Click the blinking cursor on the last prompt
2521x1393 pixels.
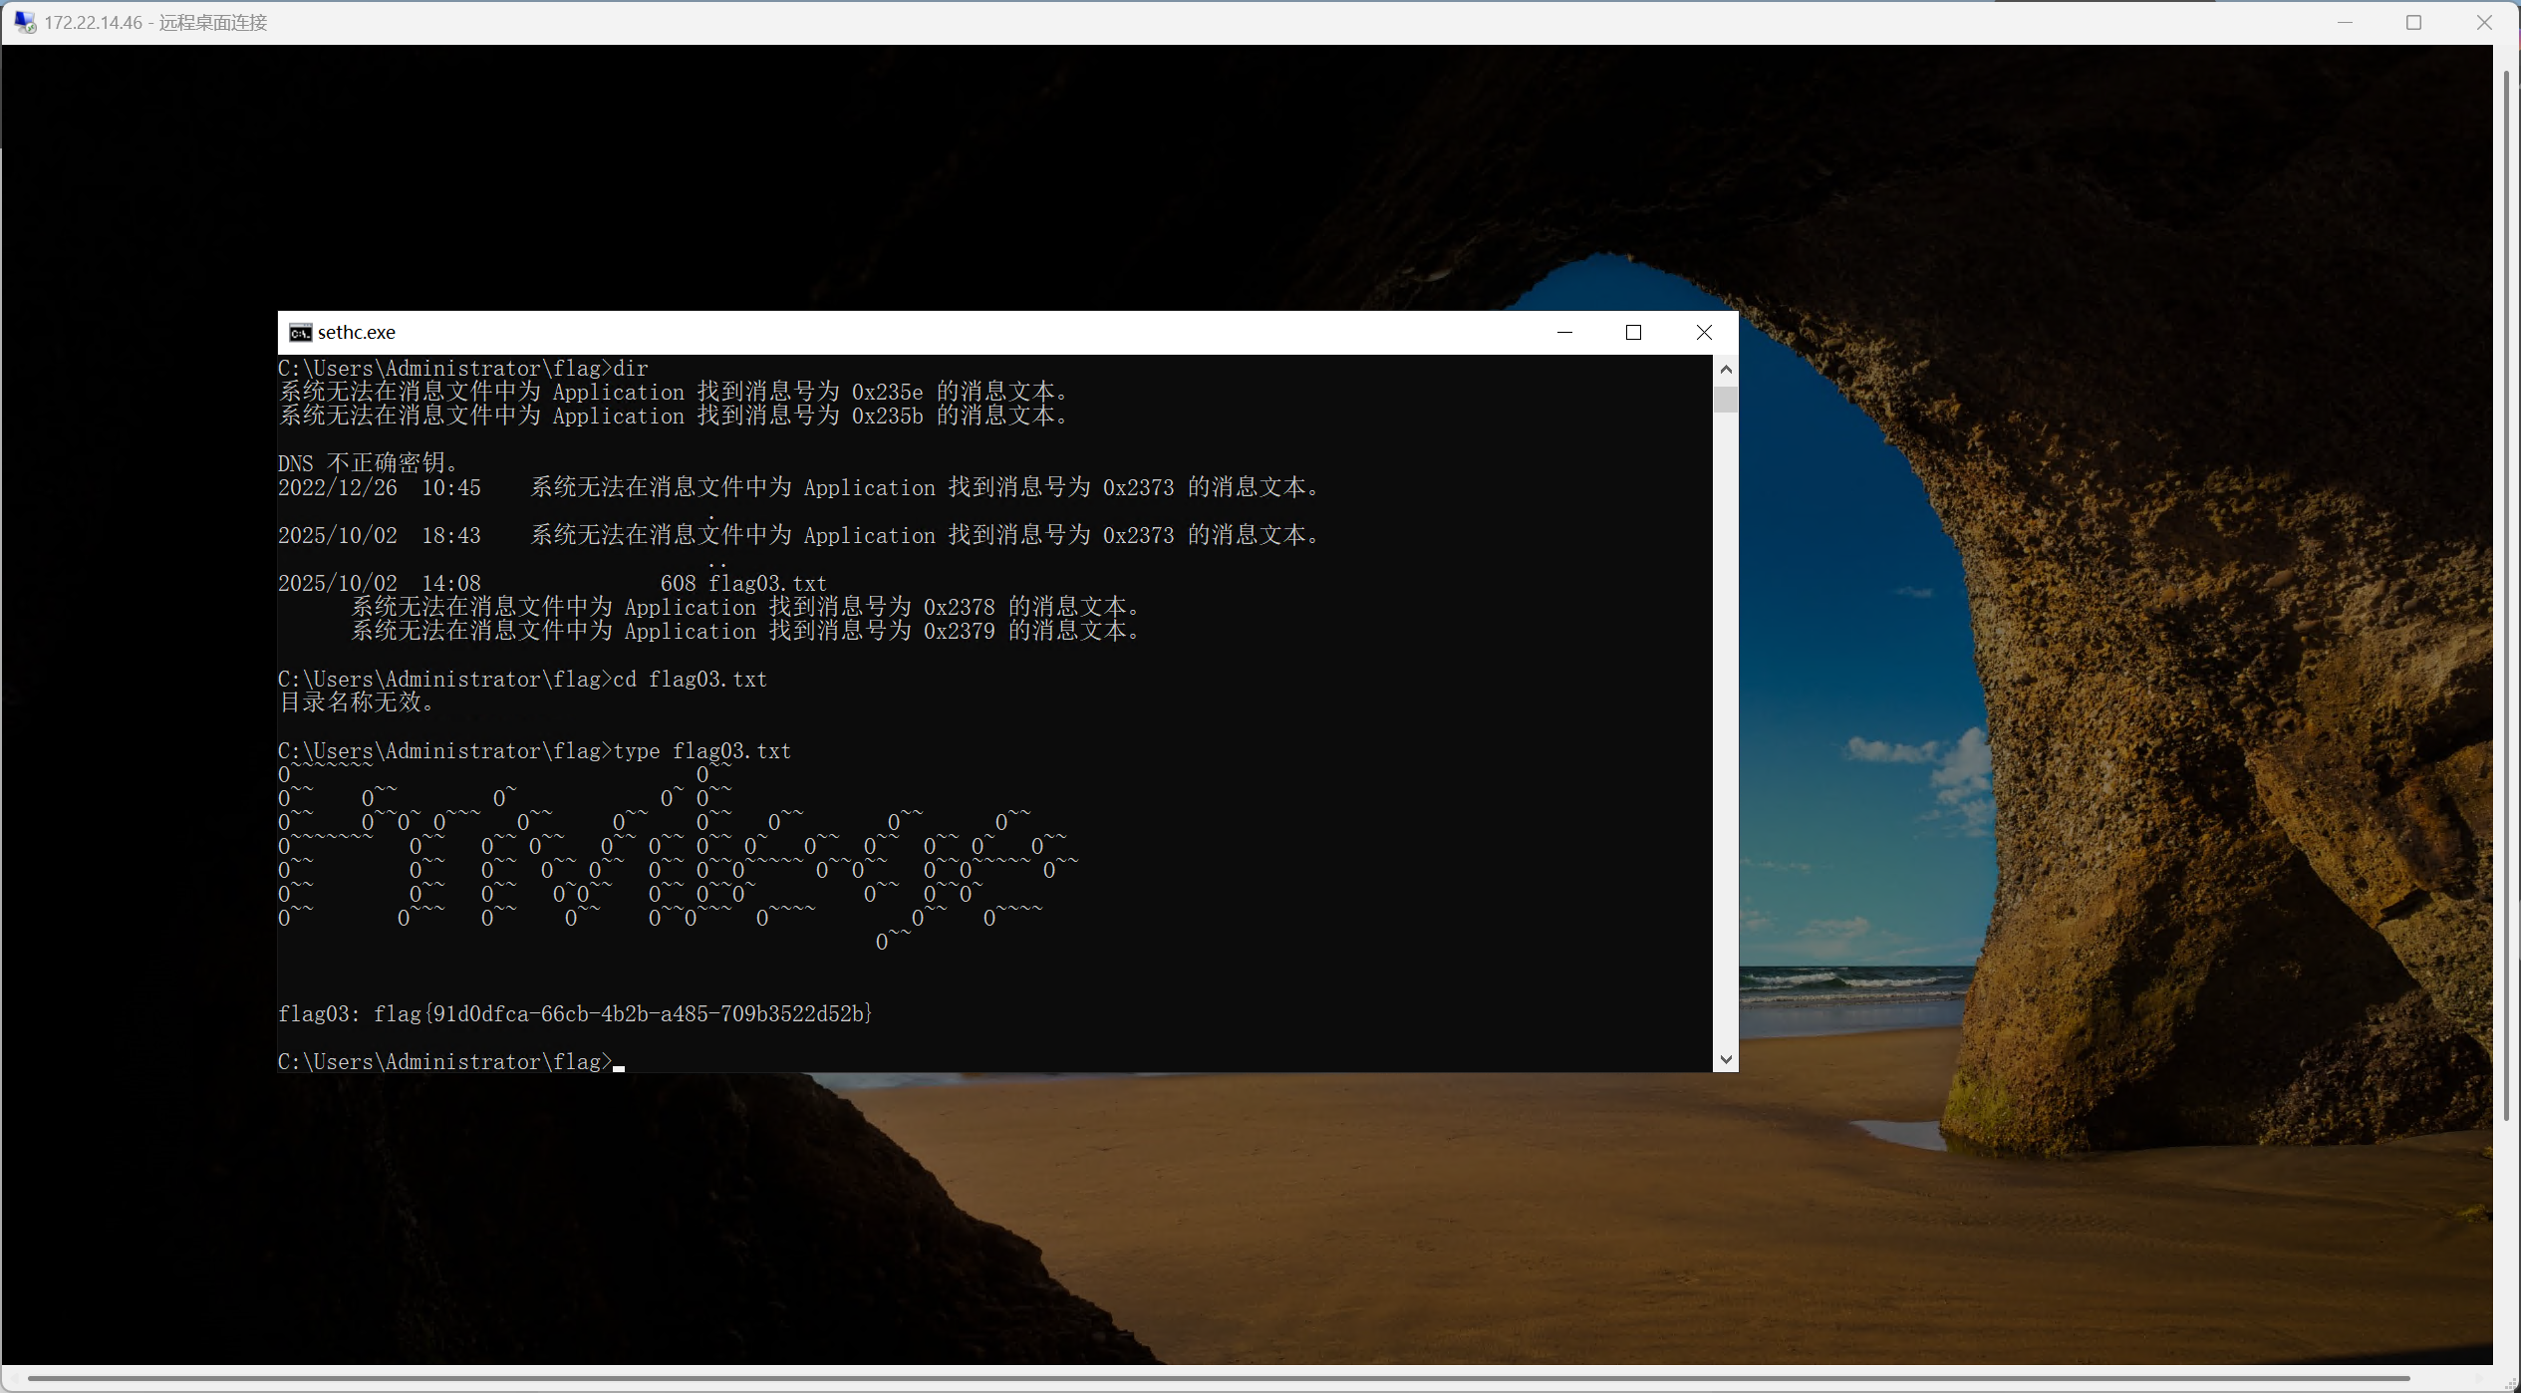[x=619, y=1065]
